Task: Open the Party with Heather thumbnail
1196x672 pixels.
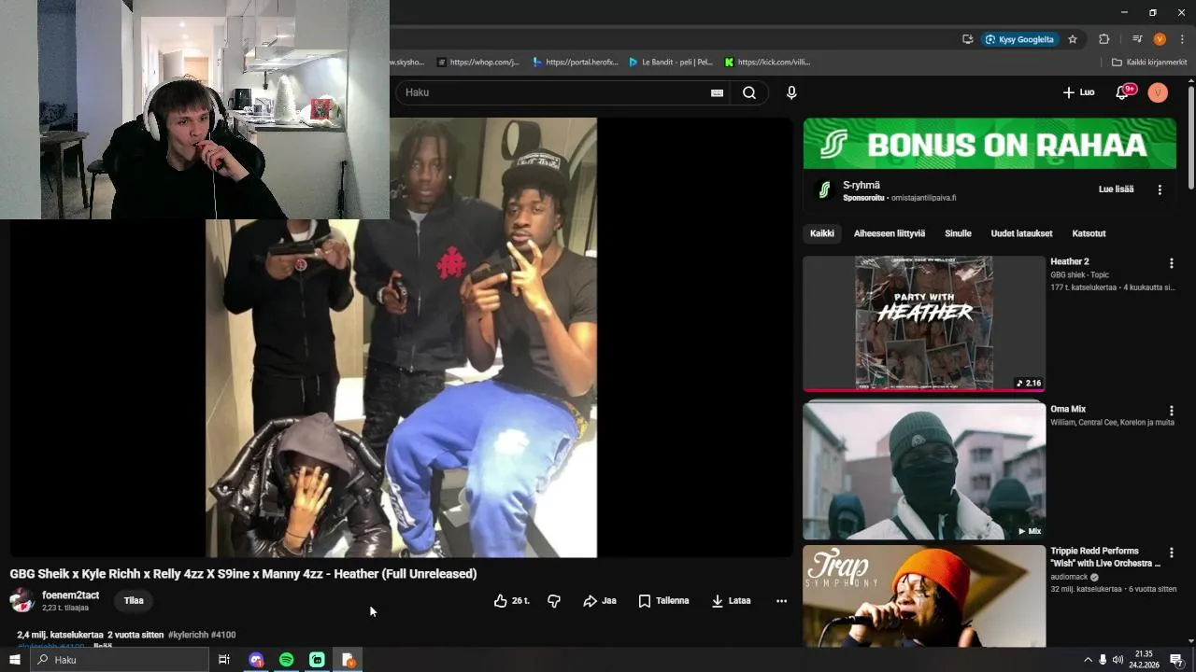Action: click(x=924, y=324)
